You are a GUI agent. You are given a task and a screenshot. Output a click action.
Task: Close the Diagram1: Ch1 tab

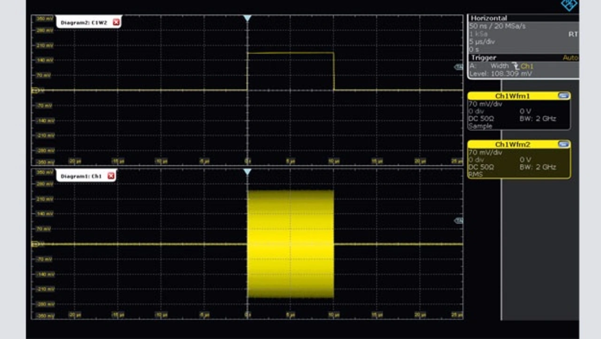[x=111, y=176]
